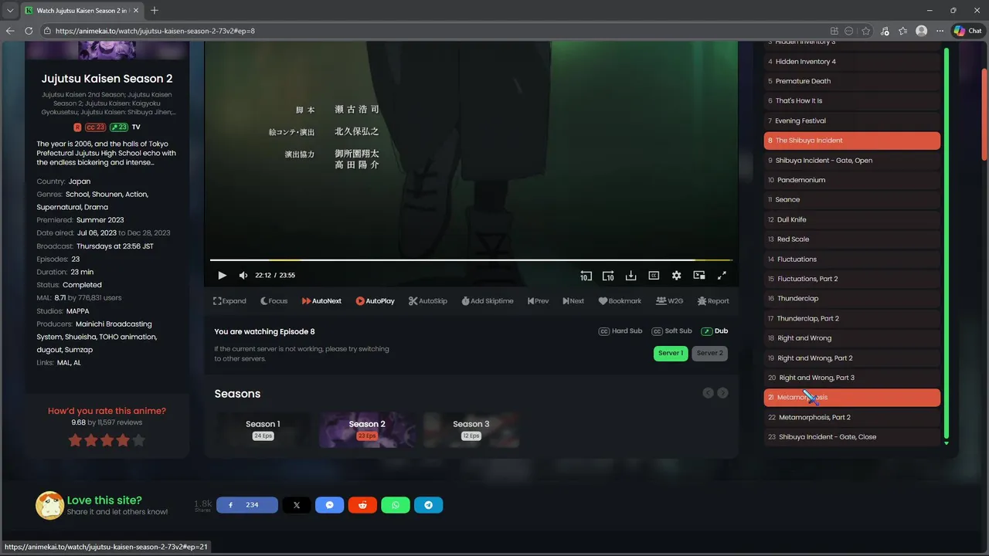Viewport: 989px width, 556px height.
Task: Select episode 8 The Shibuya Incident
Action: (852, 141)
